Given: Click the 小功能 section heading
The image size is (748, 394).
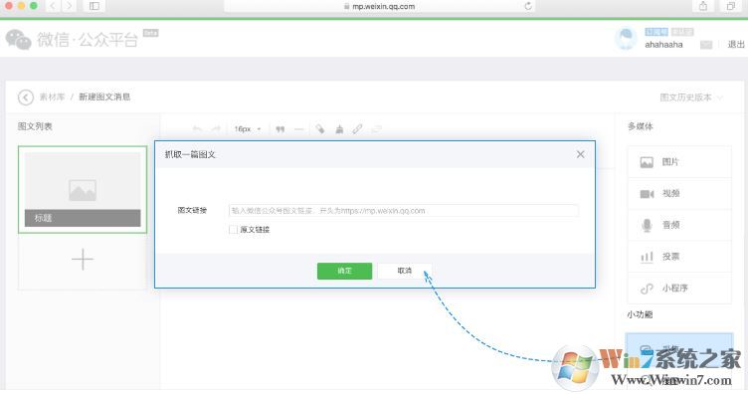Looking at the screenshot, I should pos(640,314).
